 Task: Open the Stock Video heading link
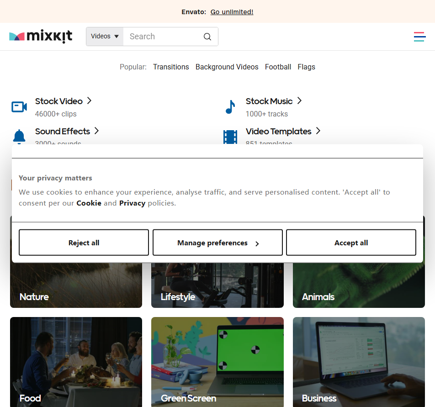[x=59, y=101]
